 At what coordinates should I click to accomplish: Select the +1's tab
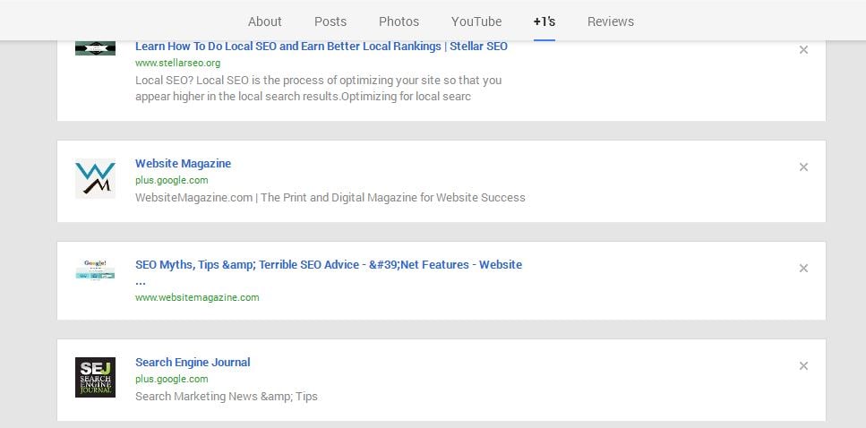544,21
